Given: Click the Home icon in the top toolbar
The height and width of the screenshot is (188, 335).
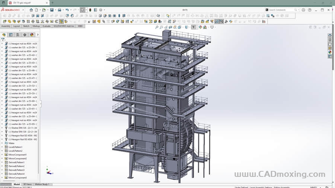Looking at the screenshot, I should 31,10.
